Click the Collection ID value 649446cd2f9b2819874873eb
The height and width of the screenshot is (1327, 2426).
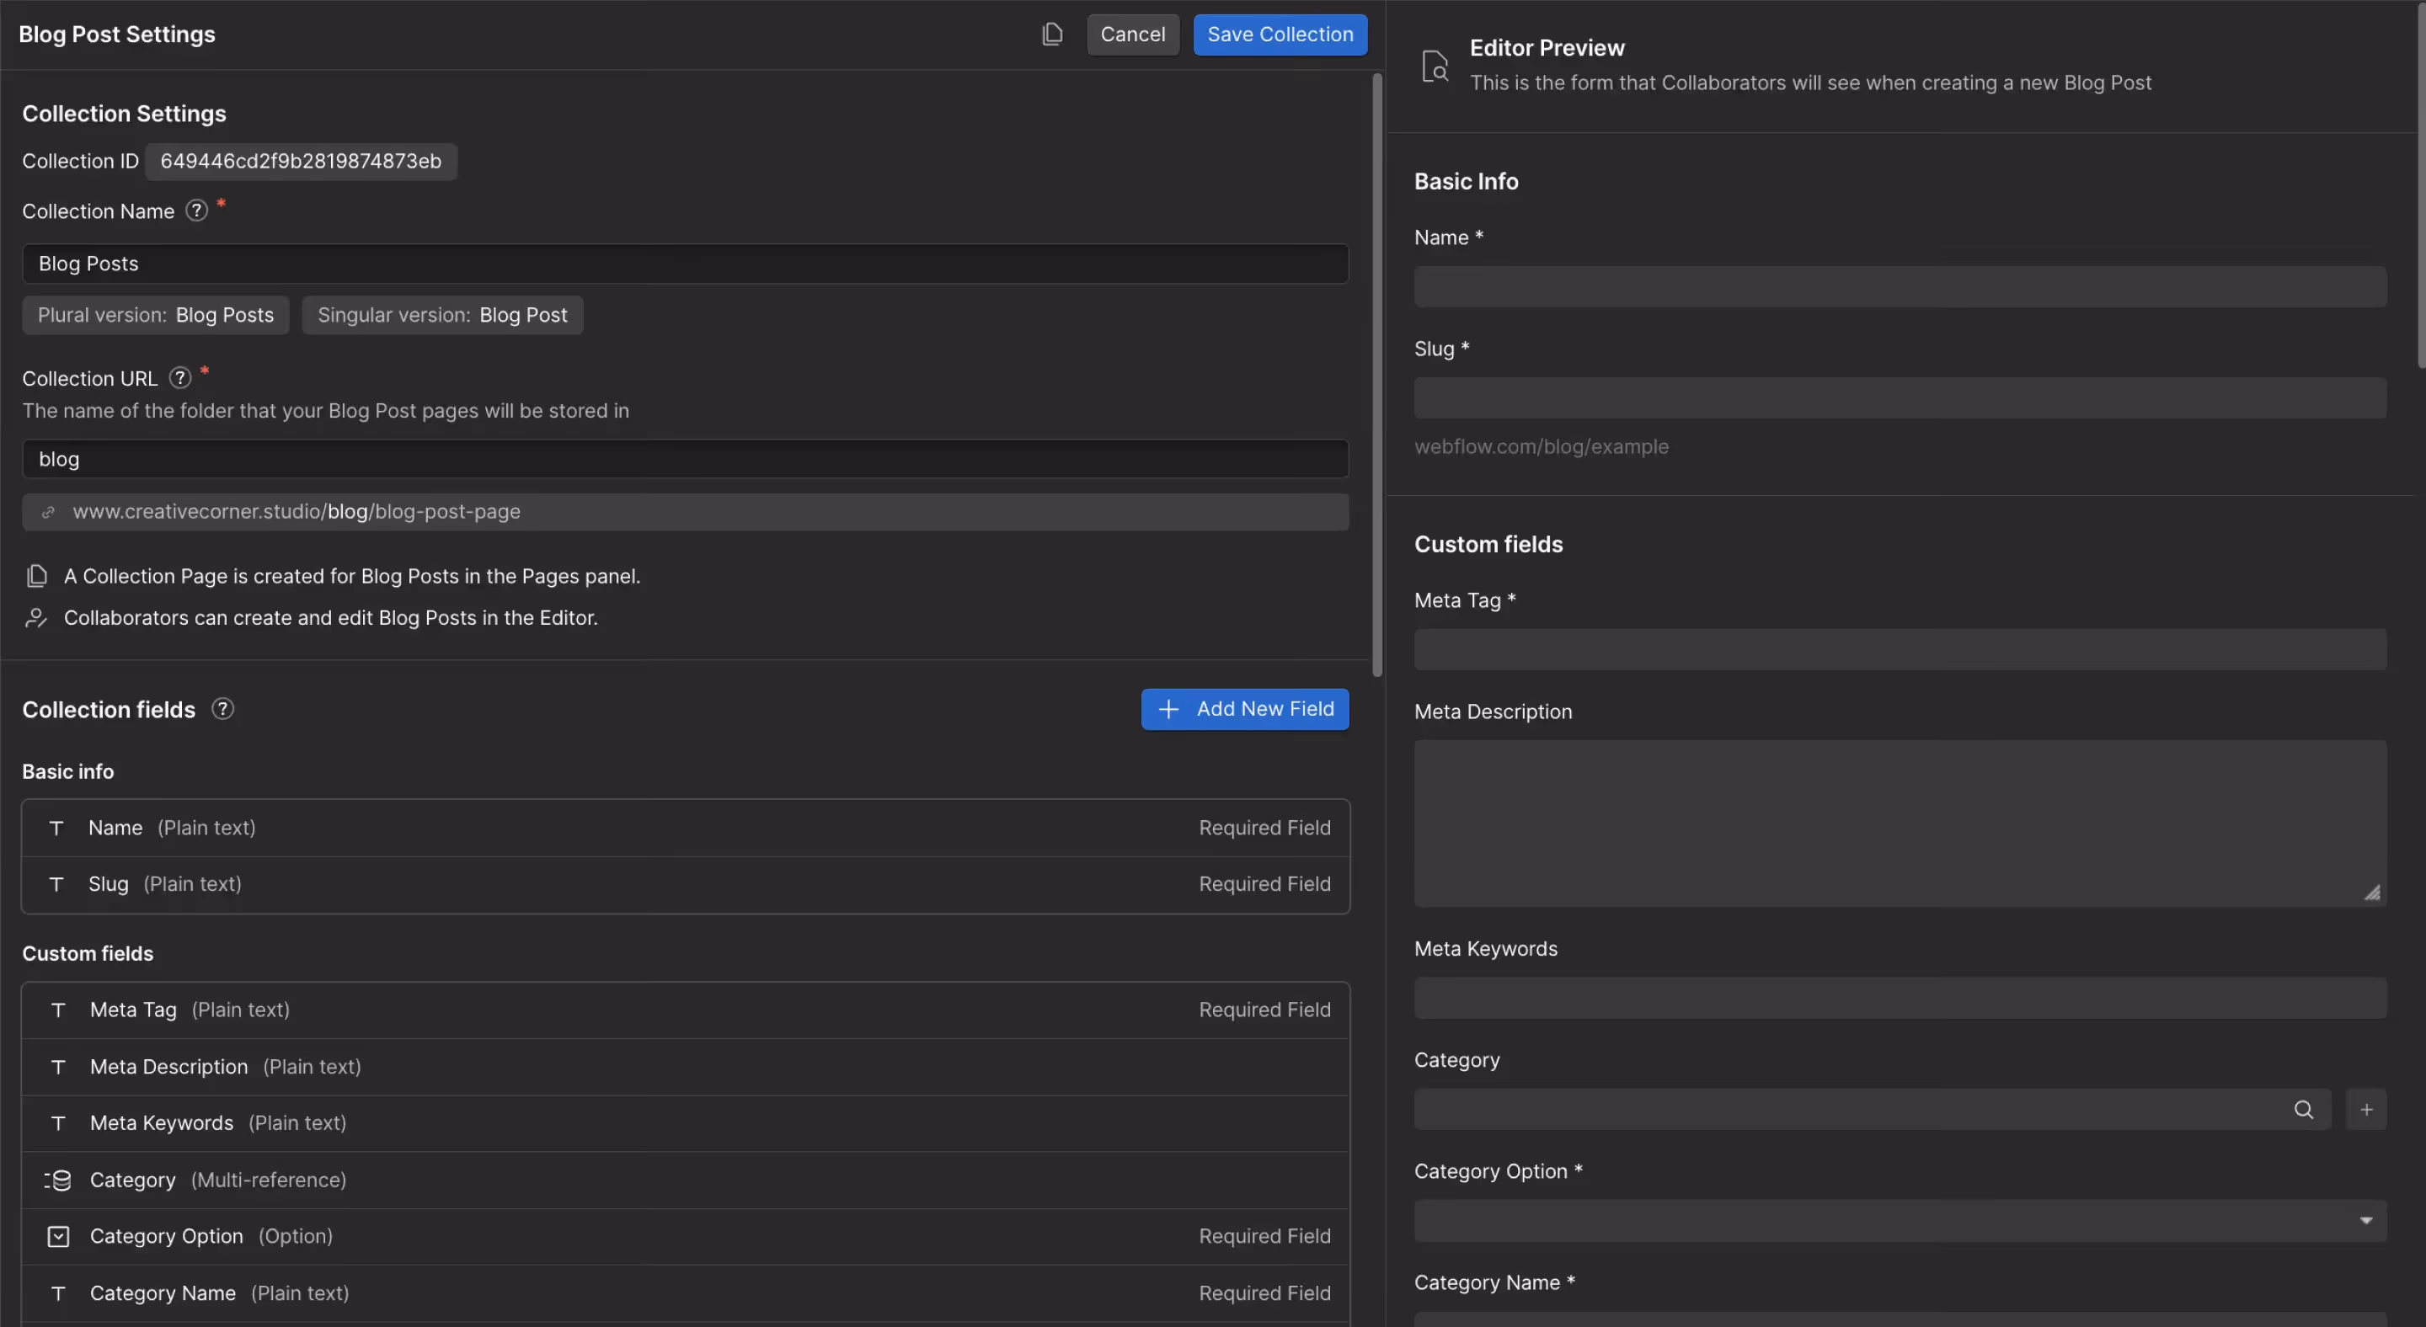pyautogui.click(x=301, y=161)
